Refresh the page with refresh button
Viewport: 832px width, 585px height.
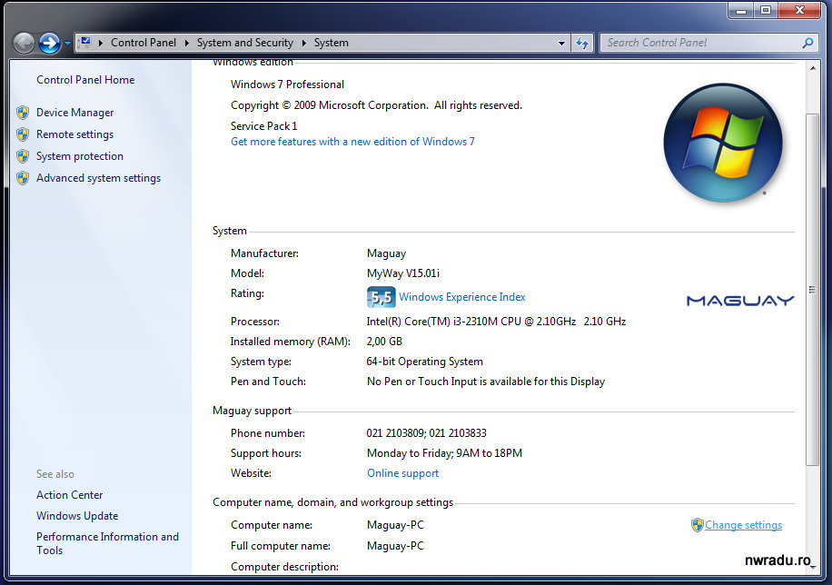pyautogui.click(x=582, y=43)
